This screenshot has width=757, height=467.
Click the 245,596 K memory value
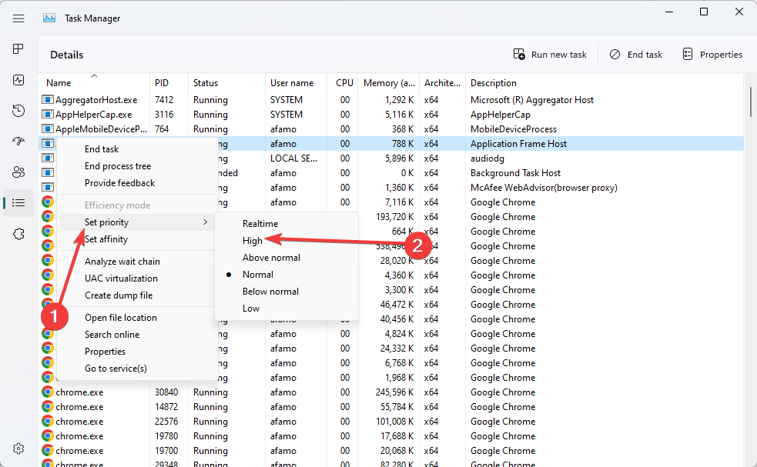pos(394,392)
